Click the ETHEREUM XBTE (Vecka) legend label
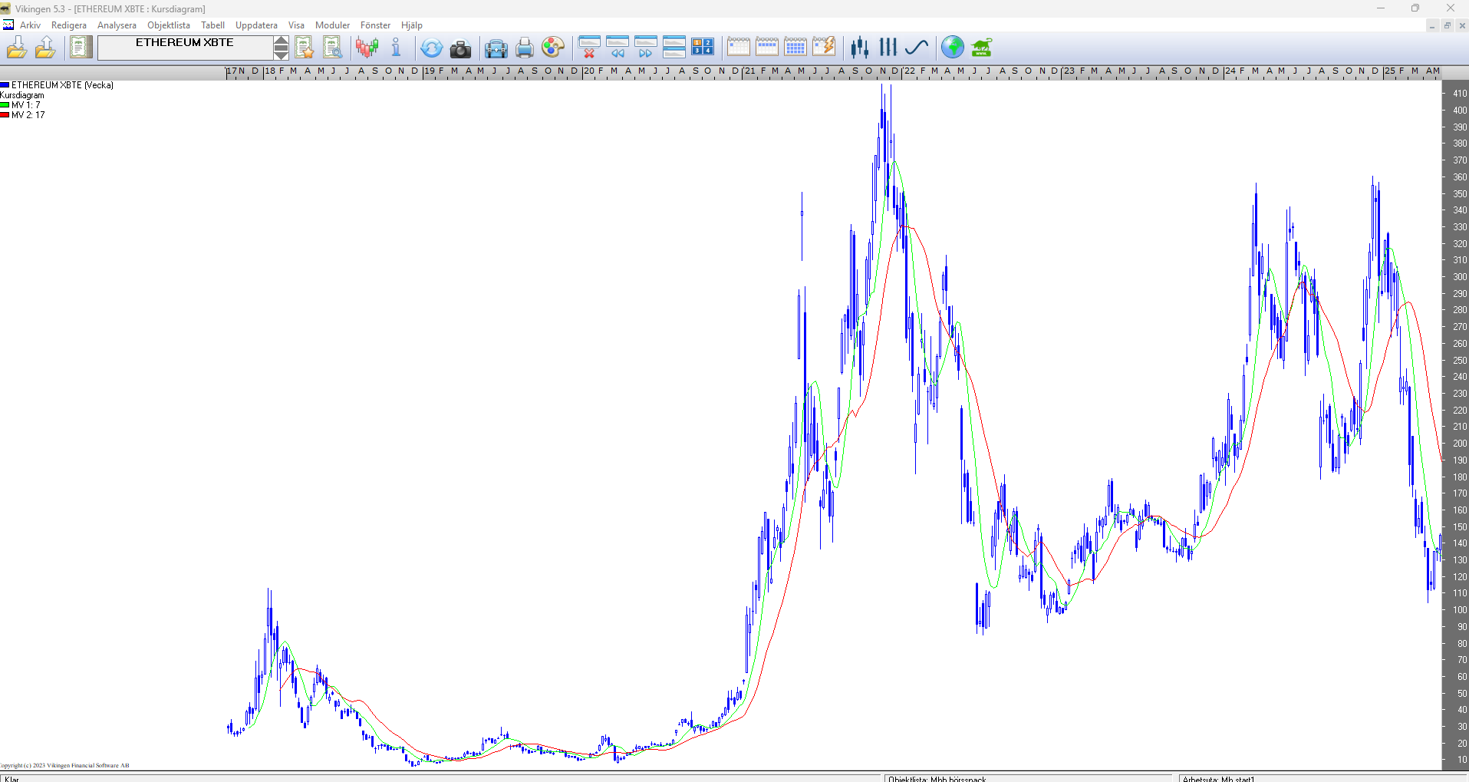Screen dimensions: 1469x782 [62, 85]
